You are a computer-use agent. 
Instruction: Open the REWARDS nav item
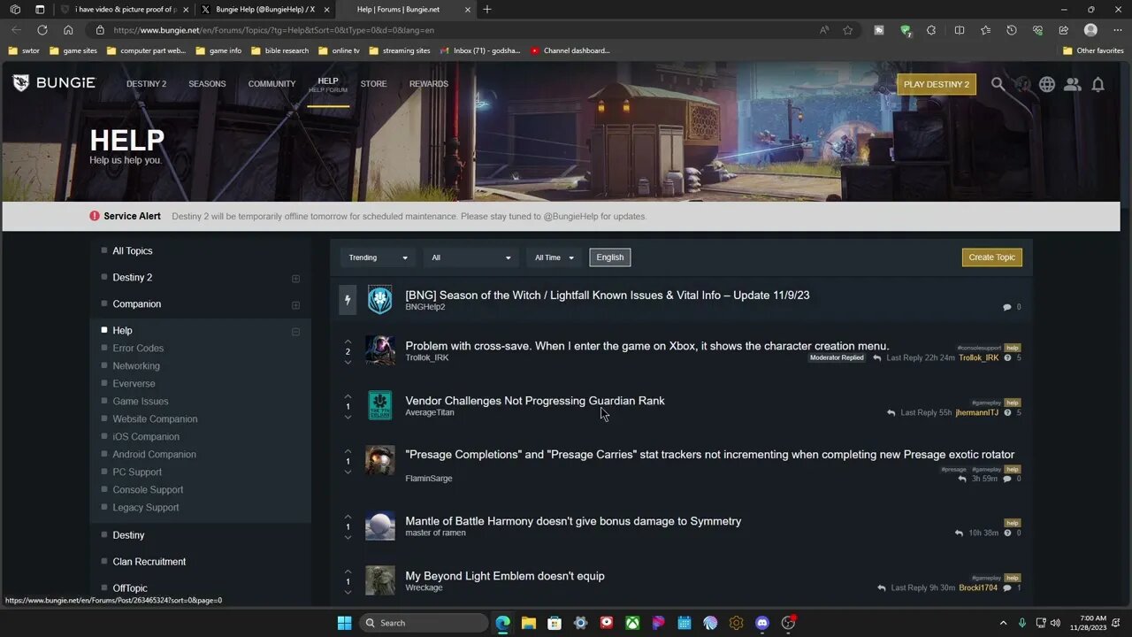point(429,84)
